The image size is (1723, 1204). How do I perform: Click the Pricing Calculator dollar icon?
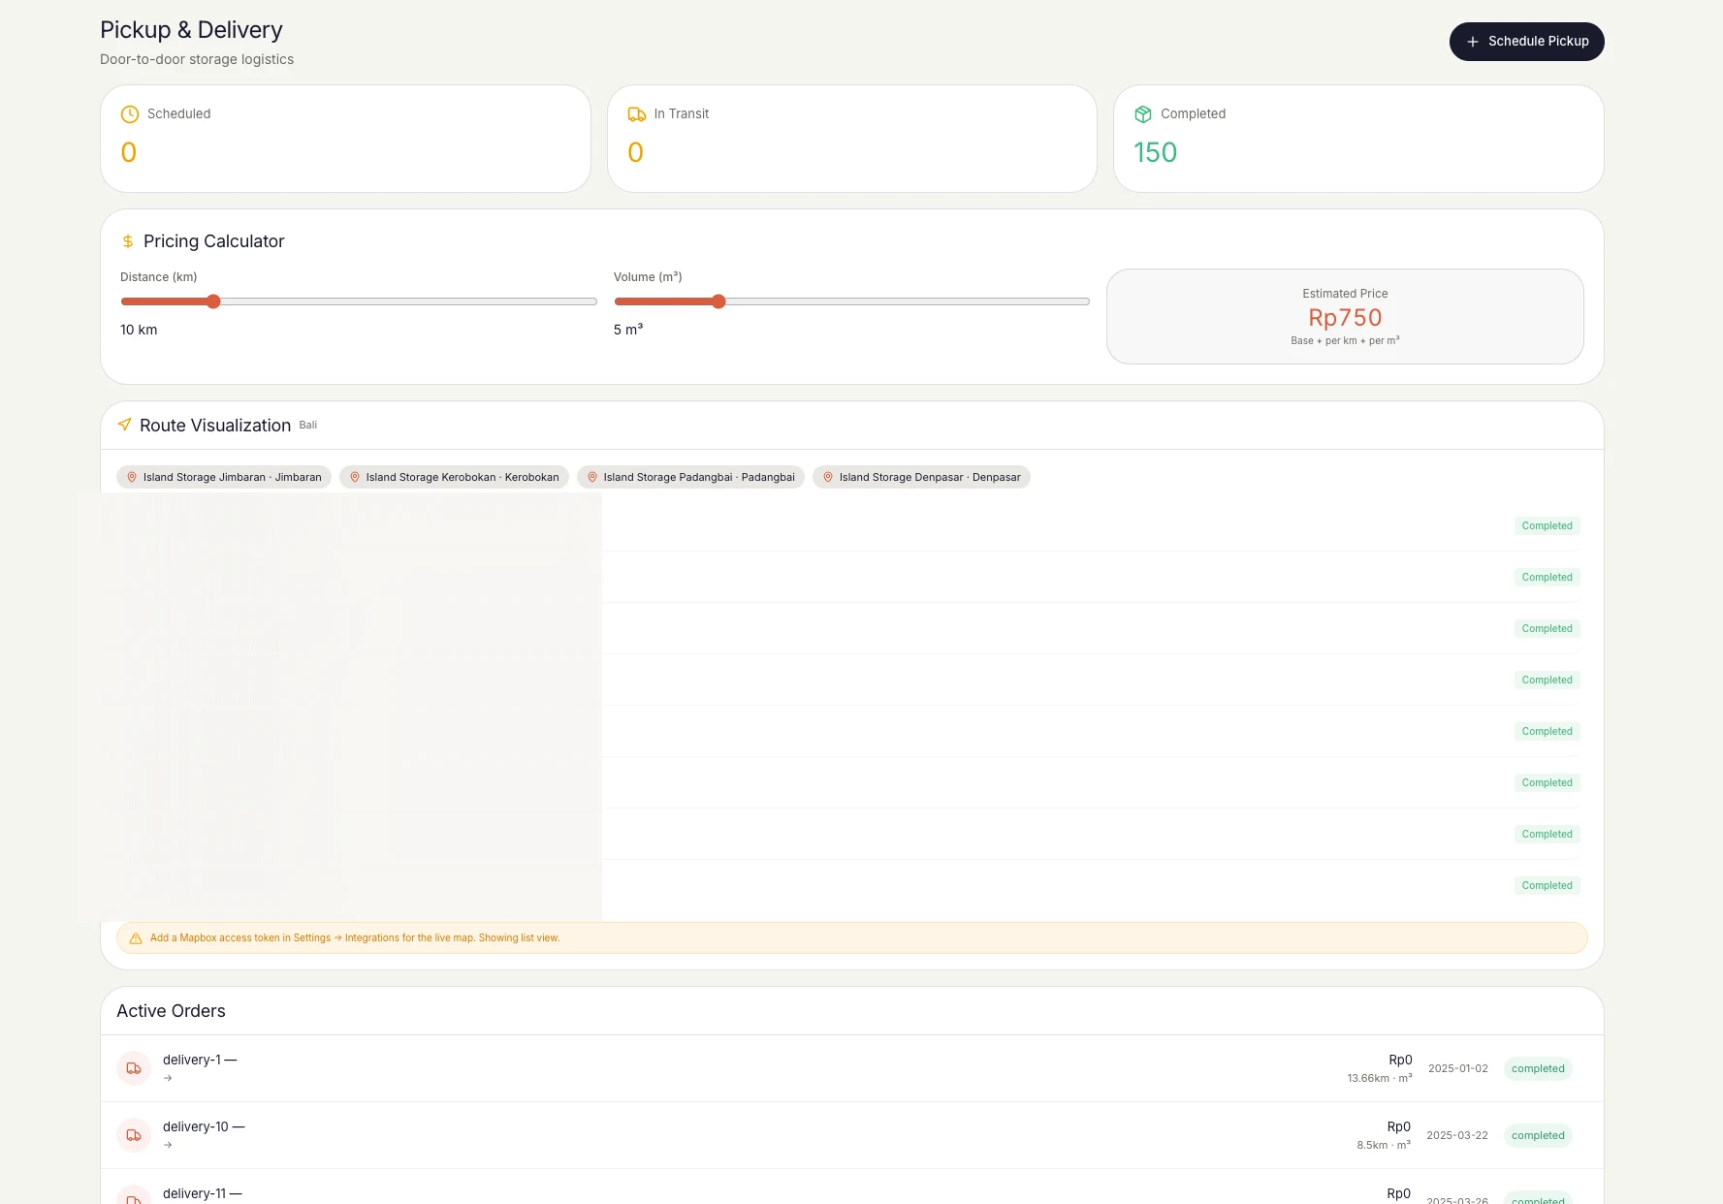click(128, 241)
